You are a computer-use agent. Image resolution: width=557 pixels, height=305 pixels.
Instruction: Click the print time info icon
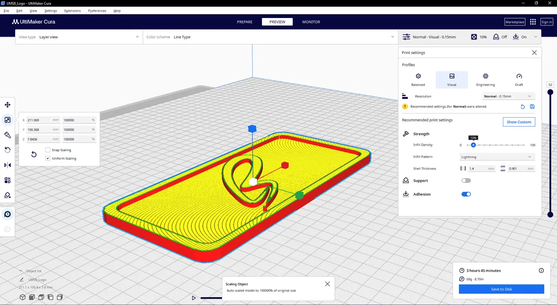541,270
